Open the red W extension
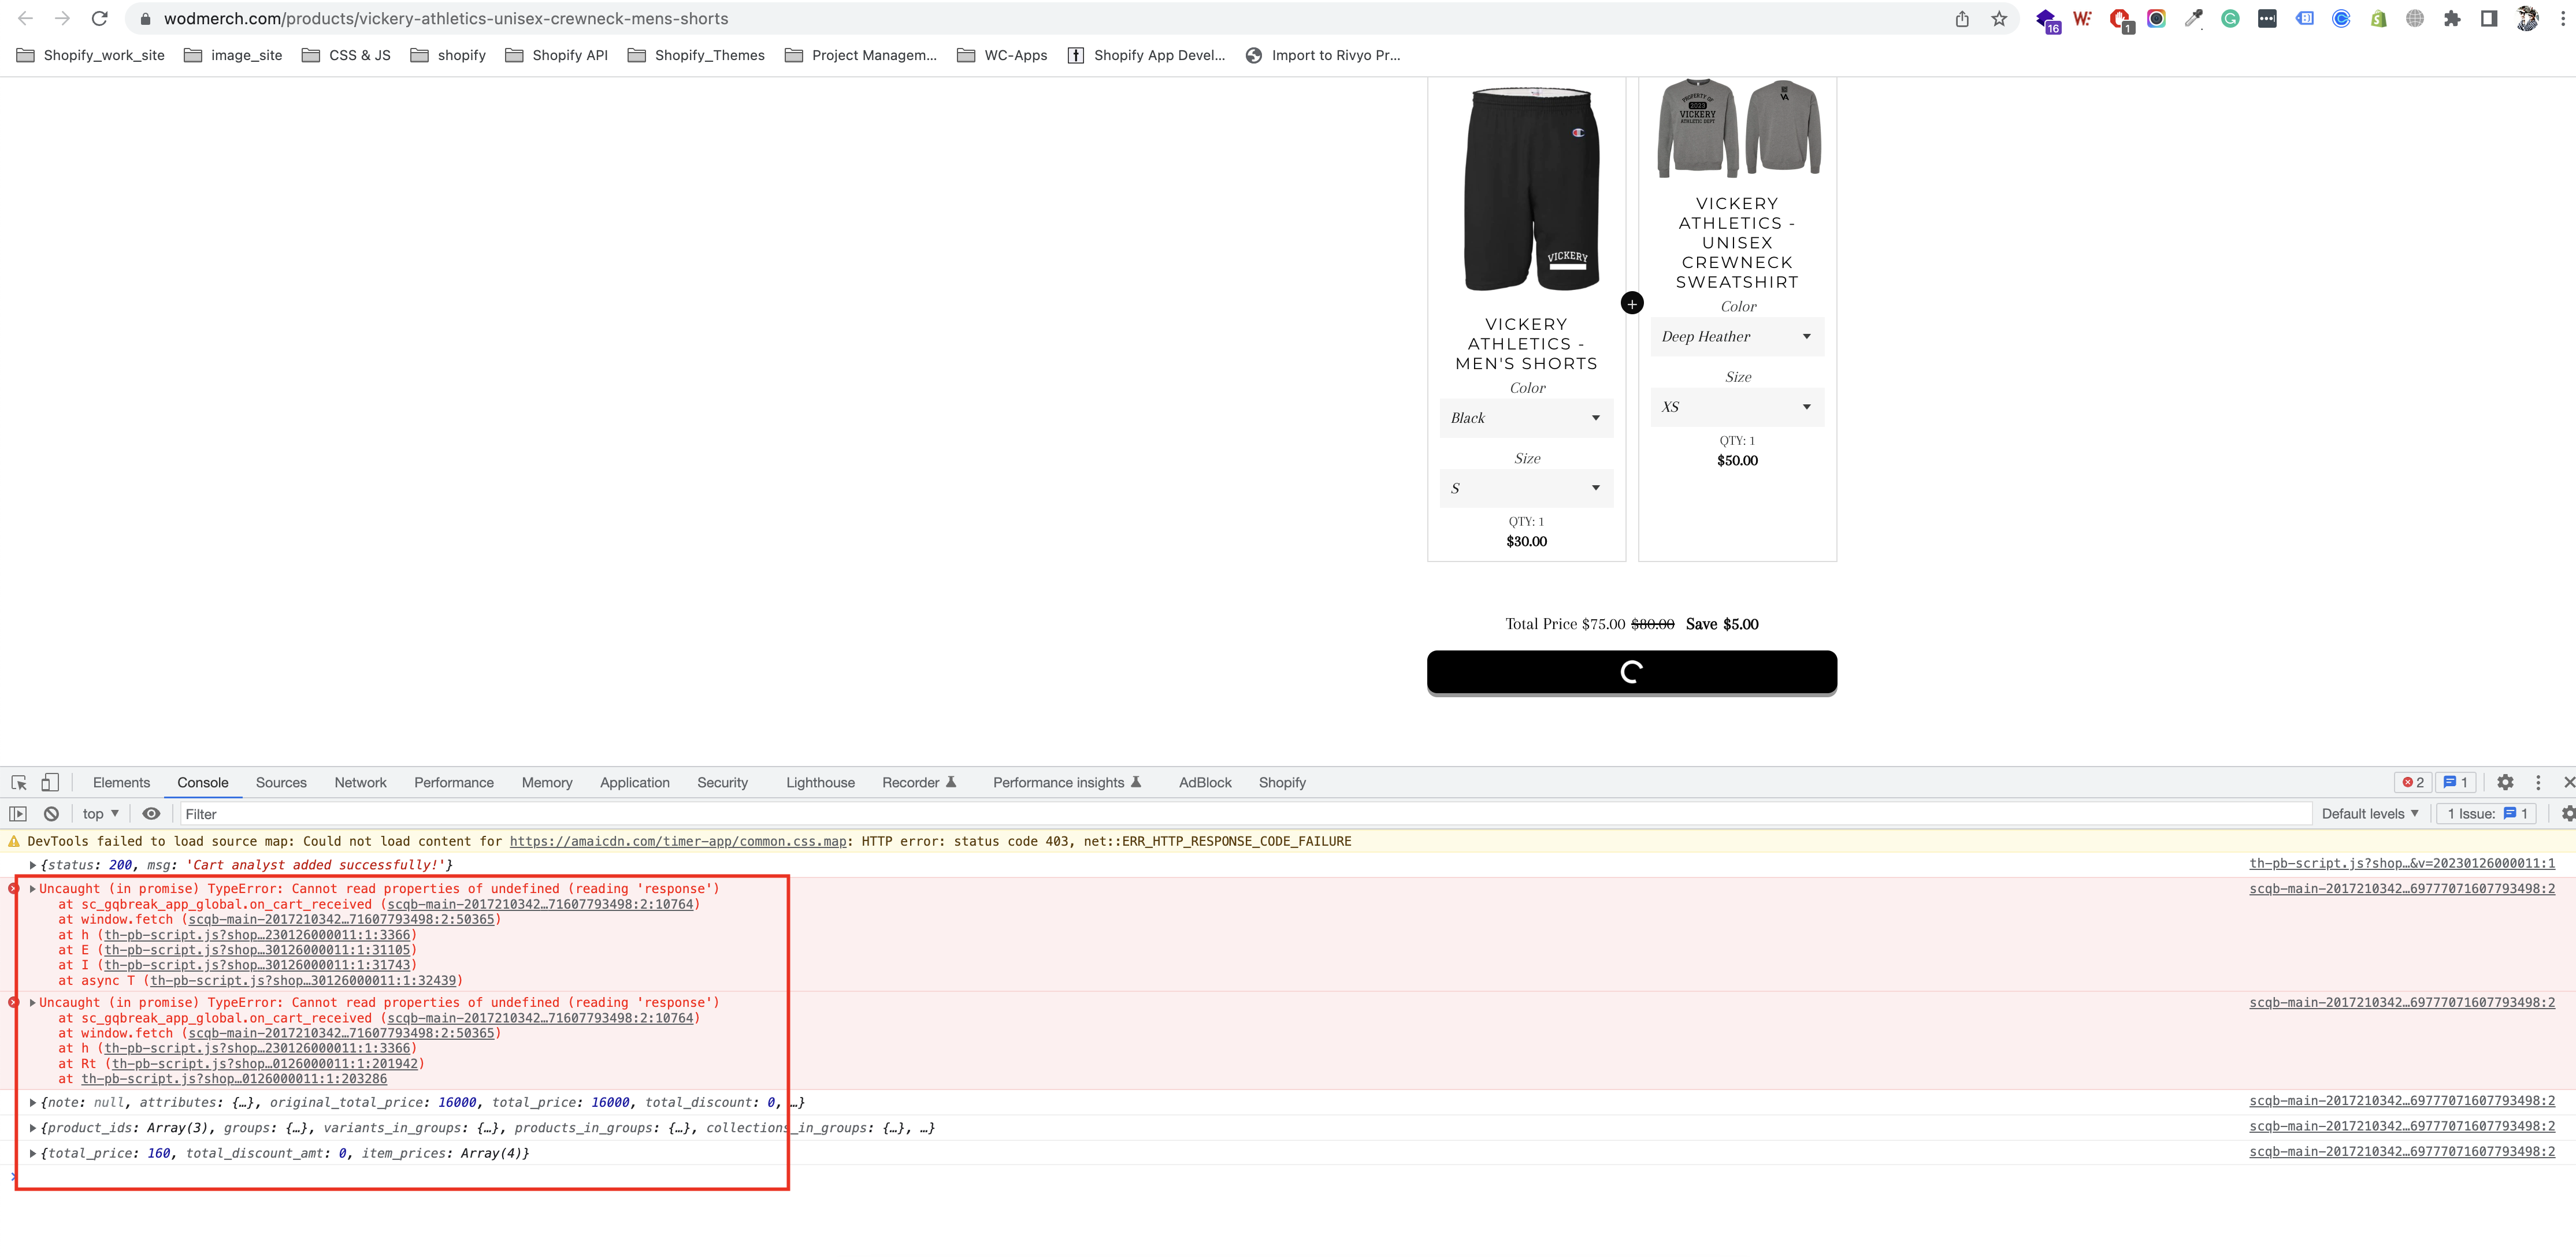Viewport: 2576px width, 1257px height. (2082, 18)
